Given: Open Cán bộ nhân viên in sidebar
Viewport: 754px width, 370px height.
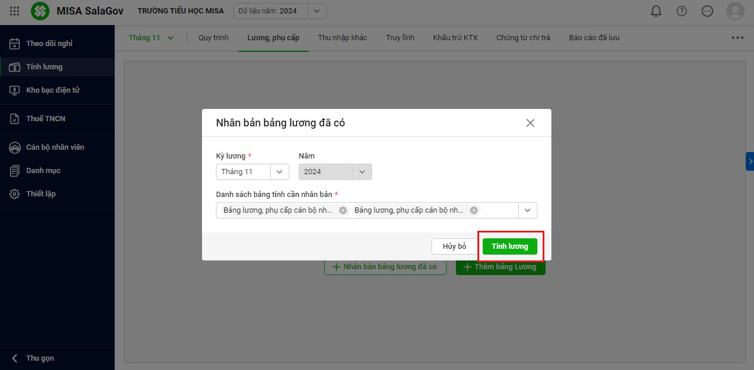Looking at the screenshot, I should click(x=55, y=147).
